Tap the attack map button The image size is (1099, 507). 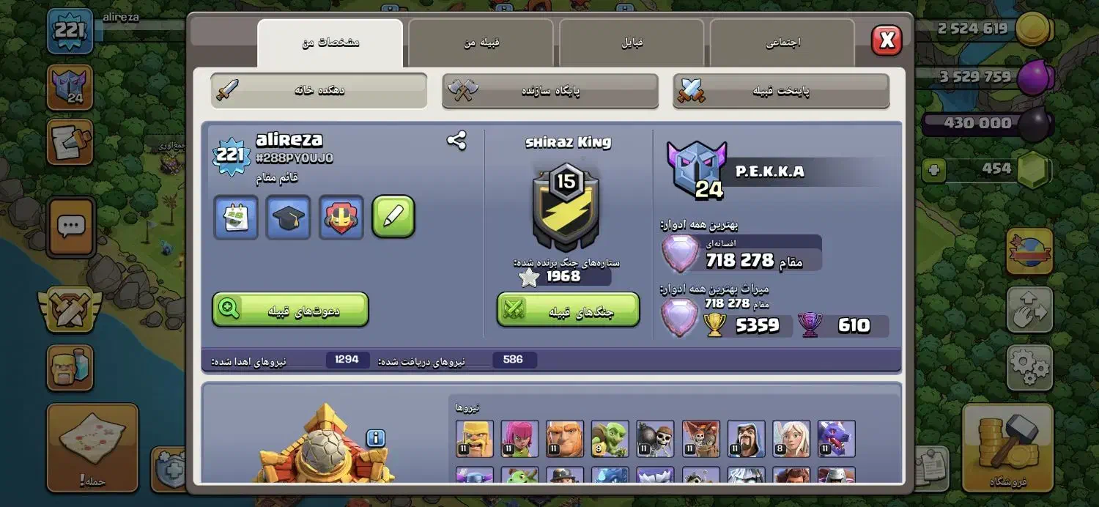point(92,447)
